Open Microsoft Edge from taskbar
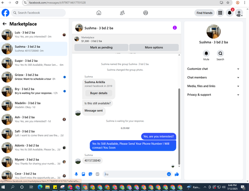Viewport: 249px width, 191px height. tap(40, 187)
